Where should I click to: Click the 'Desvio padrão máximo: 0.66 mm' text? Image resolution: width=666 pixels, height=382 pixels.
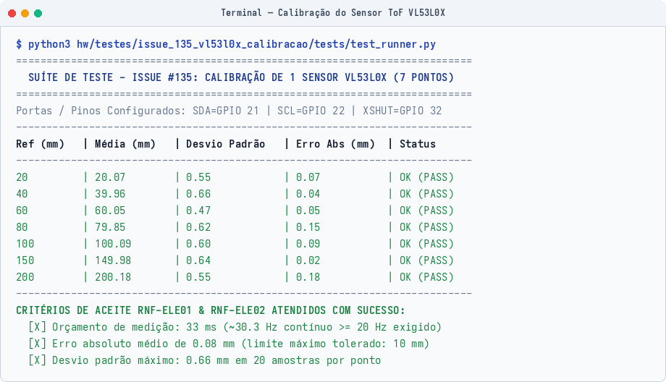pos(140,360)
